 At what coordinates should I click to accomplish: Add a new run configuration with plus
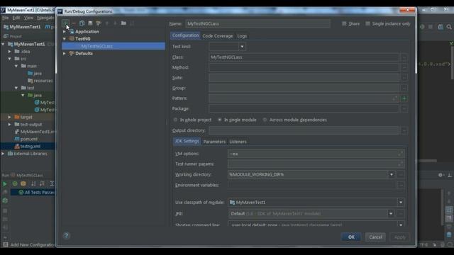click(65, 23)
